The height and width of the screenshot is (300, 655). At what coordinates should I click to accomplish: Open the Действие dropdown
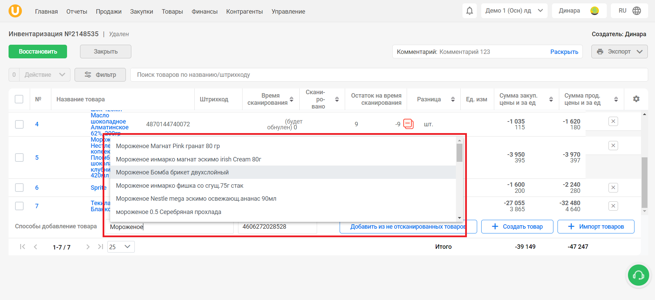point(45,75)
